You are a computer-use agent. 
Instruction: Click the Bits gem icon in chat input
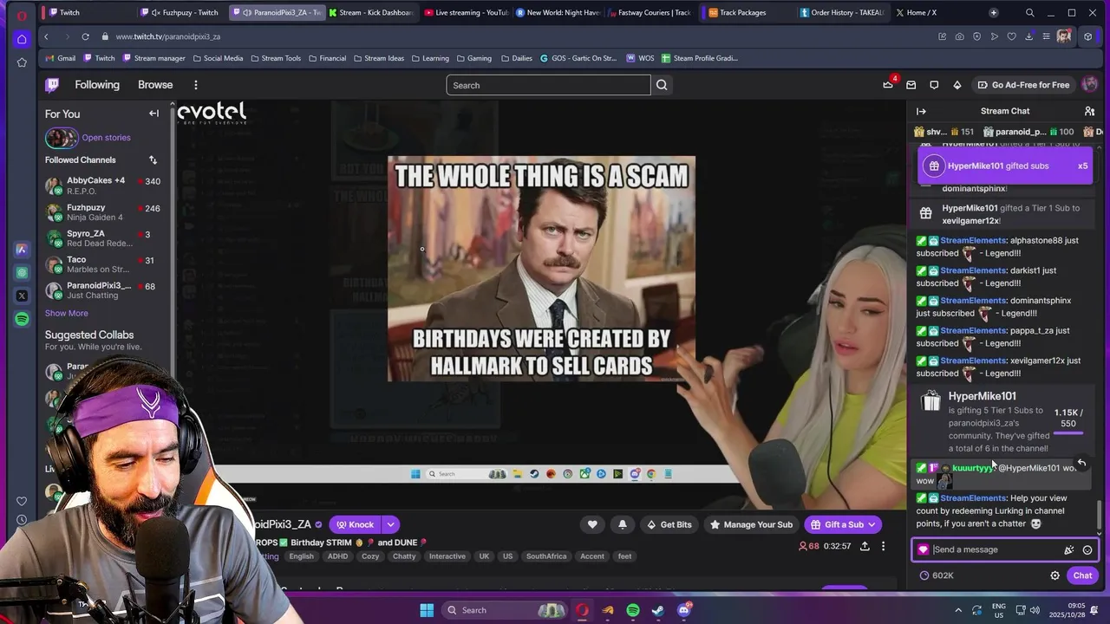click(923, 549)
